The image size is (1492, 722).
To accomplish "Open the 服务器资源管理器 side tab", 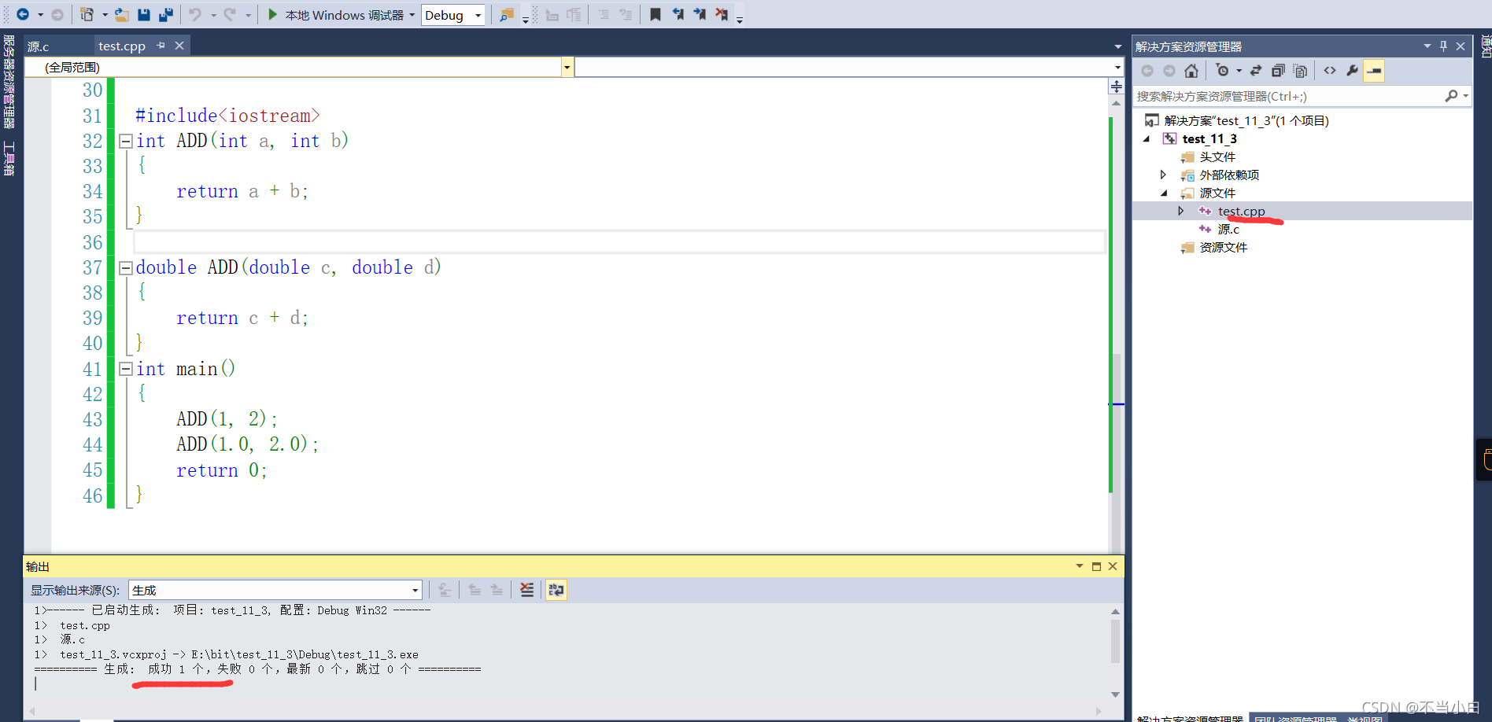I will 9,82.
